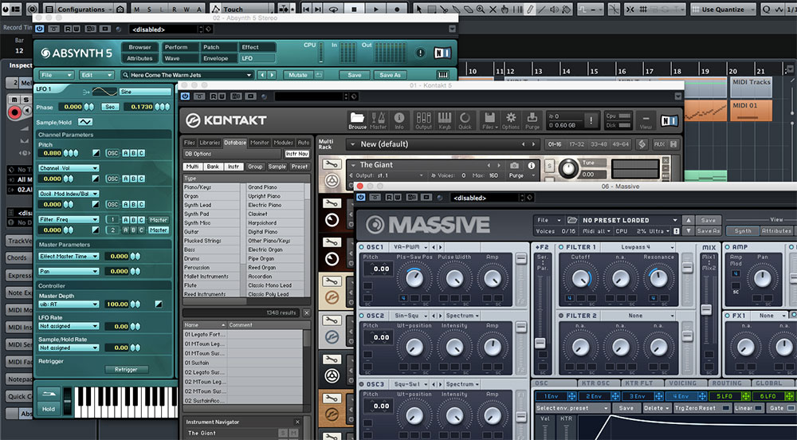Toggle Massive OSC1 on/off LED
This screenshot has height=440, width=797.
(x=362, y=247)
